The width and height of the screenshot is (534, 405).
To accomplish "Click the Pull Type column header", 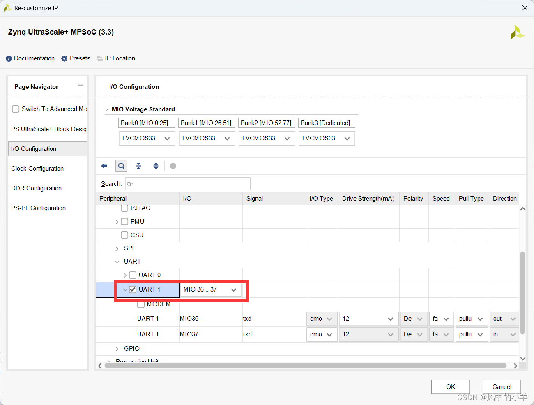I will [x=471, y=199].
